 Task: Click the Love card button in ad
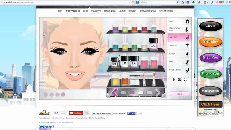pos(210,26)
